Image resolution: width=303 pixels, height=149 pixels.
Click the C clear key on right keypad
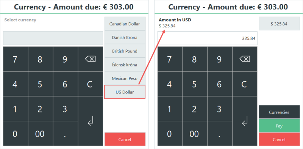click(245, 84)
